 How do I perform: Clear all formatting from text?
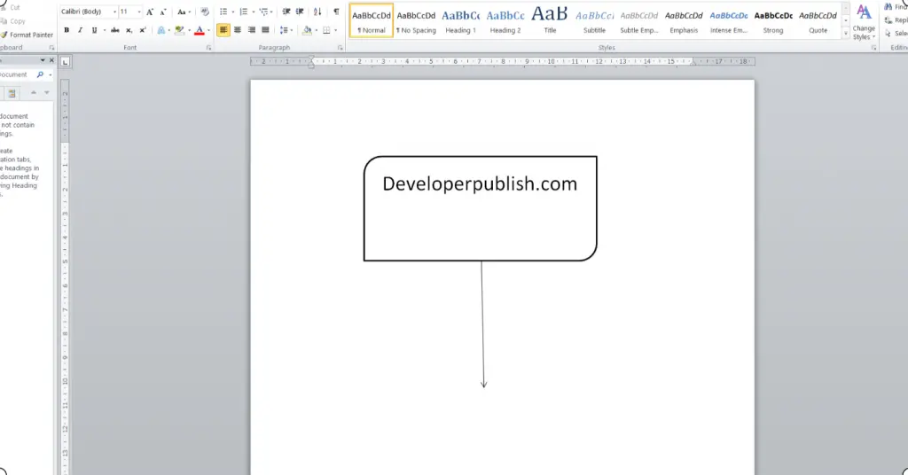pos(205,12)
